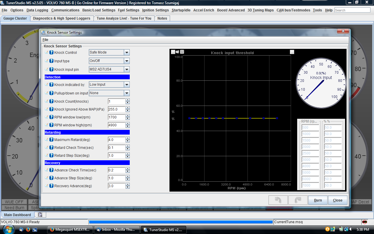The width and height of the screenshot is (374, 234).
Task: Open help for Retard Step Size
Action: click(x=51, y=156)
